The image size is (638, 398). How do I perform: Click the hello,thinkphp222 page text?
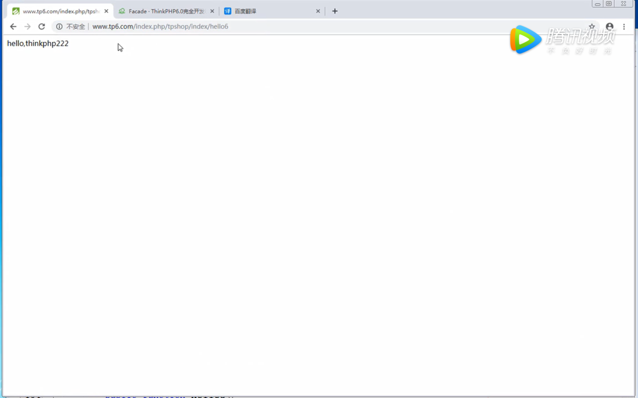click(38, 44)
